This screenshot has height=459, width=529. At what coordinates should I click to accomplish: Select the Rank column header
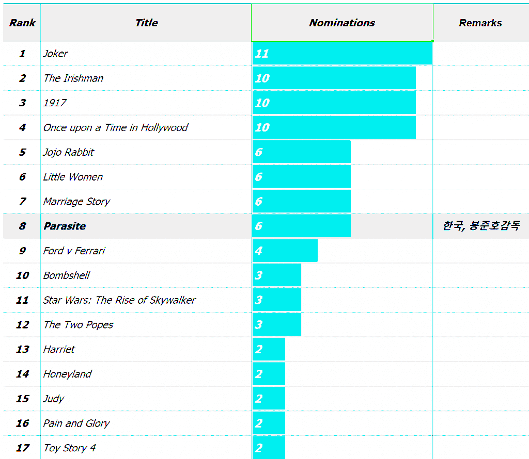(x=22, y=23)
